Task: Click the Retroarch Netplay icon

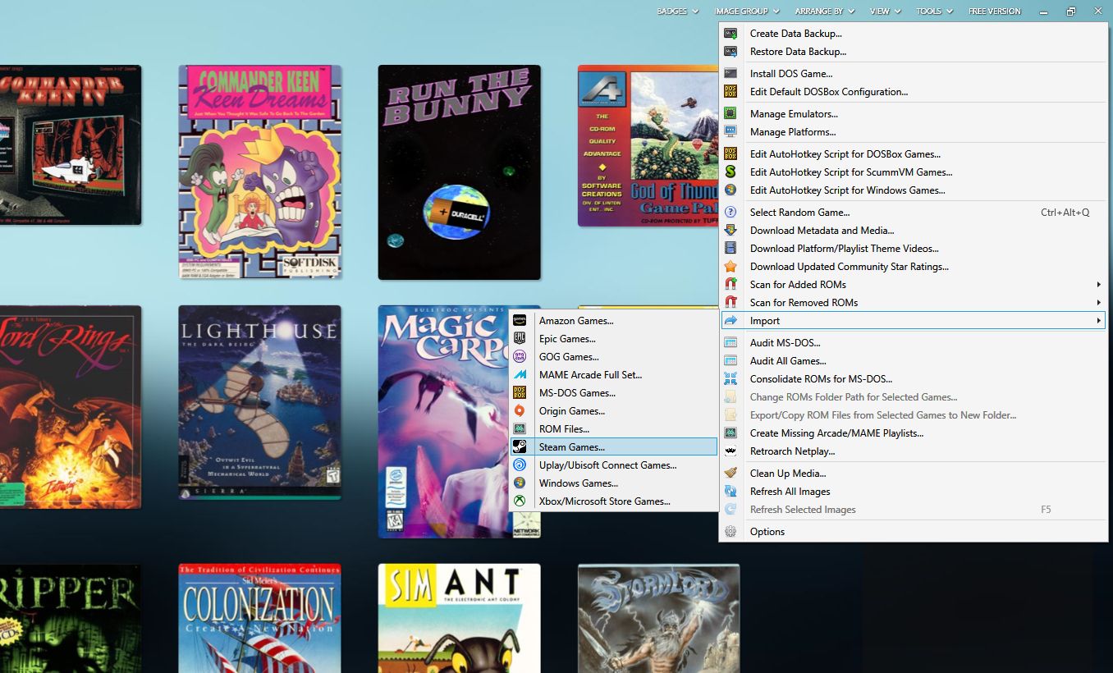Action: [731, 451]
